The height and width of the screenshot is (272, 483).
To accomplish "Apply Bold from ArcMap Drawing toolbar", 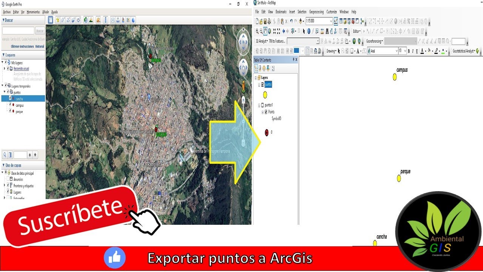I will coord(408,51).
